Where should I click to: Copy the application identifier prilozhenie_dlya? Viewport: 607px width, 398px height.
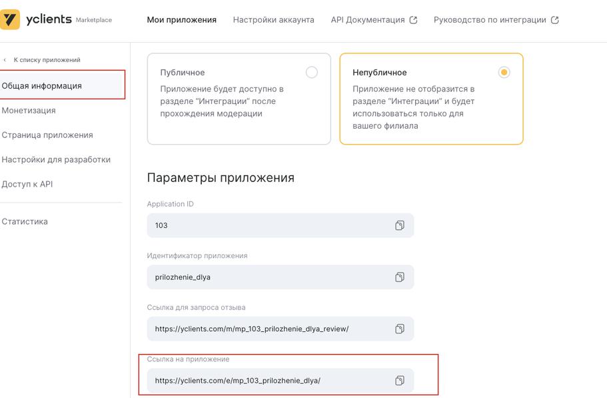point(400,277)
